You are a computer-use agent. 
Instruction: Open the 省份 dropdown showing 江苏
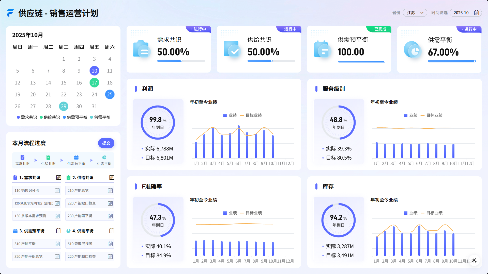click(x=415, y=13)
